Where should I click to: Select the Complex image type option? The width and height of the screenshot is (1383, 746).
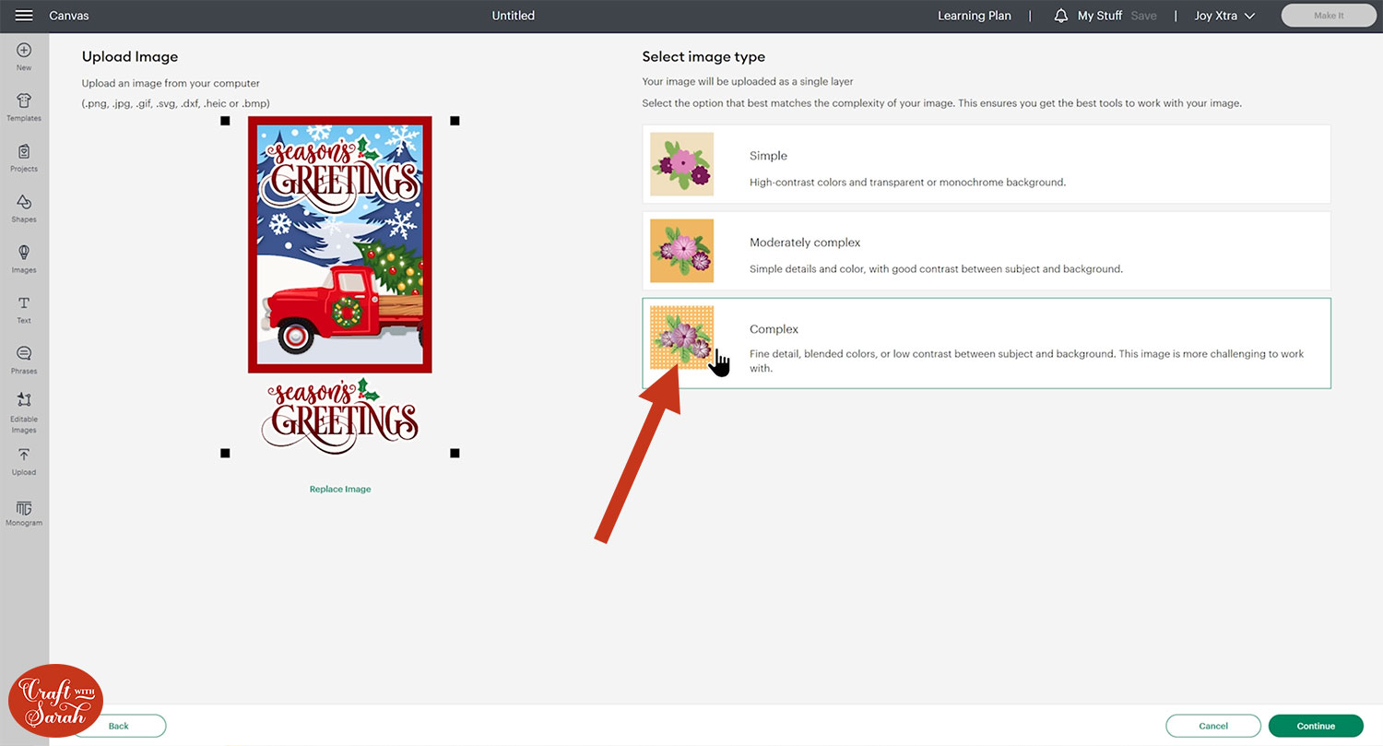click(987, 343)
